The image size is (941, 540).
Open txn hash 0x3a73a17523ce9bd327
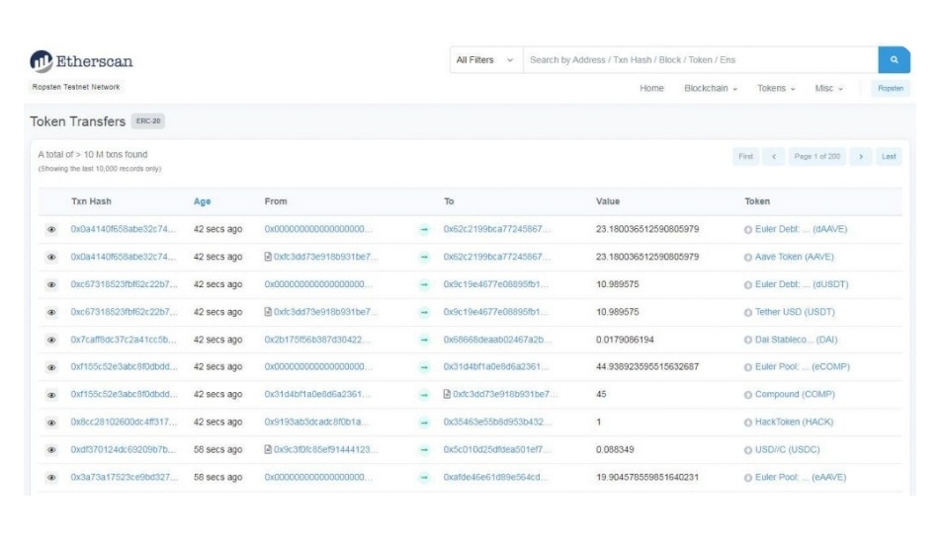point(125,477)
